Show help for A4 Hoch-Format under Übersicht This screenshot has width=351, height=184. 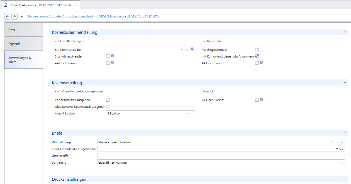click(x=261, y=99)
